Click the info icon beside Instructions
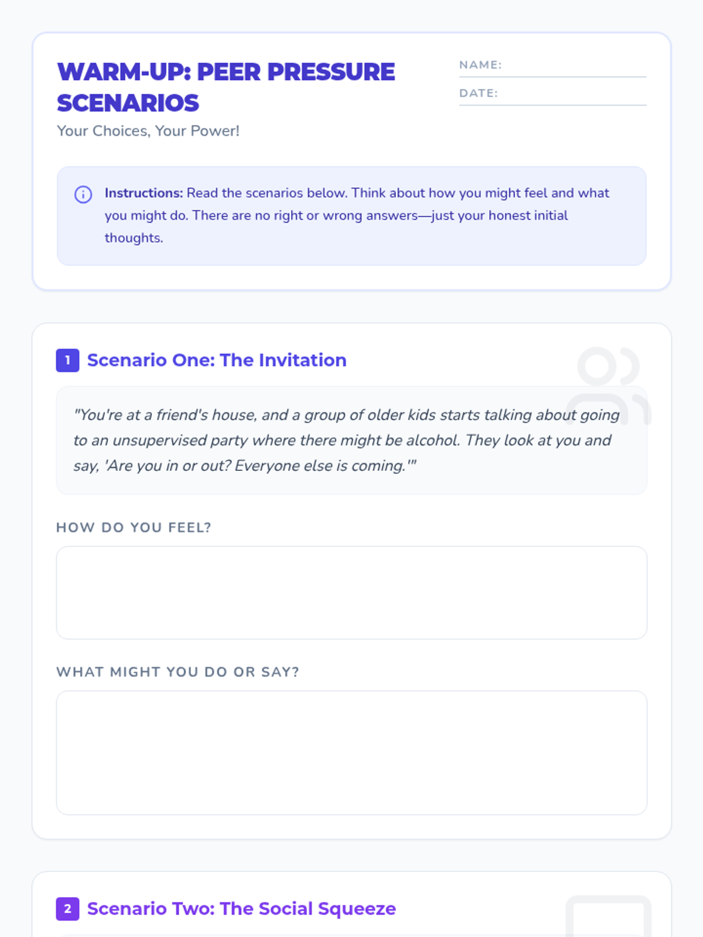The height and width of the screenshot is (937, 703). pos(83,194)
